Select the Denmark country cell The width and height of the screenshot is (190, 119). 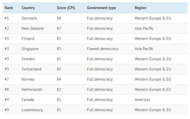(29, 18)
